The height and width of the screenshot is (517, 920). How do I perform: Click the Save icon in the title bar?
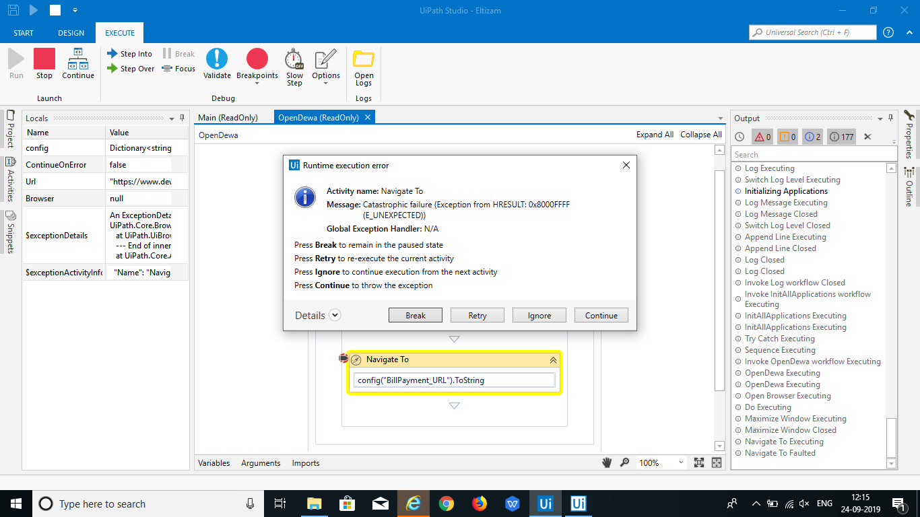click(x=13, y=10)
